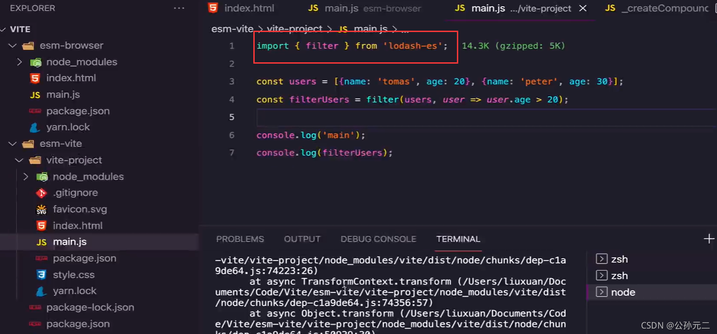Click main.js in the breadcrumb

[x=370, y=29]
